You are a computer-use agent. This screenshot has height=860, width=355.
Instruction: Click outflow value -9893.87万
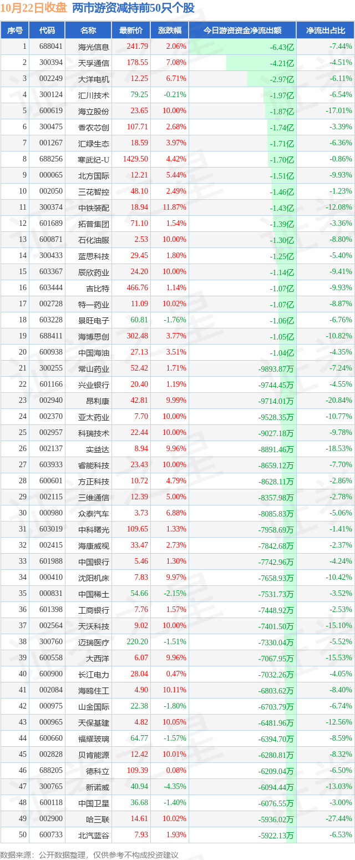pos(276,369)
